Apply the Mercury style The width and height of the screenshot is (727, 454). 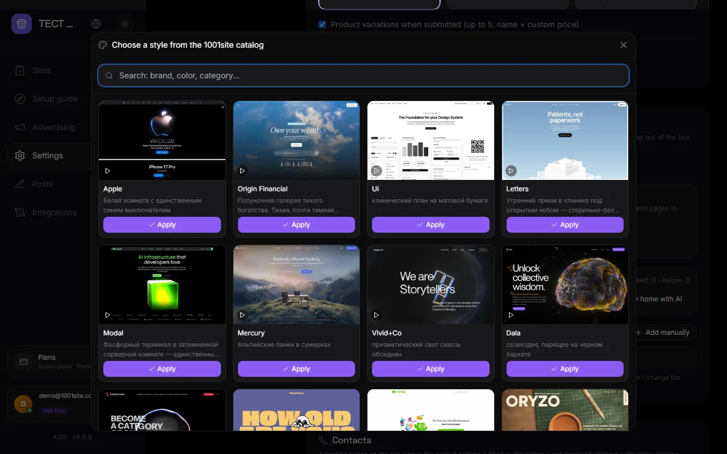pyautogui.click(x=296, y=369)
